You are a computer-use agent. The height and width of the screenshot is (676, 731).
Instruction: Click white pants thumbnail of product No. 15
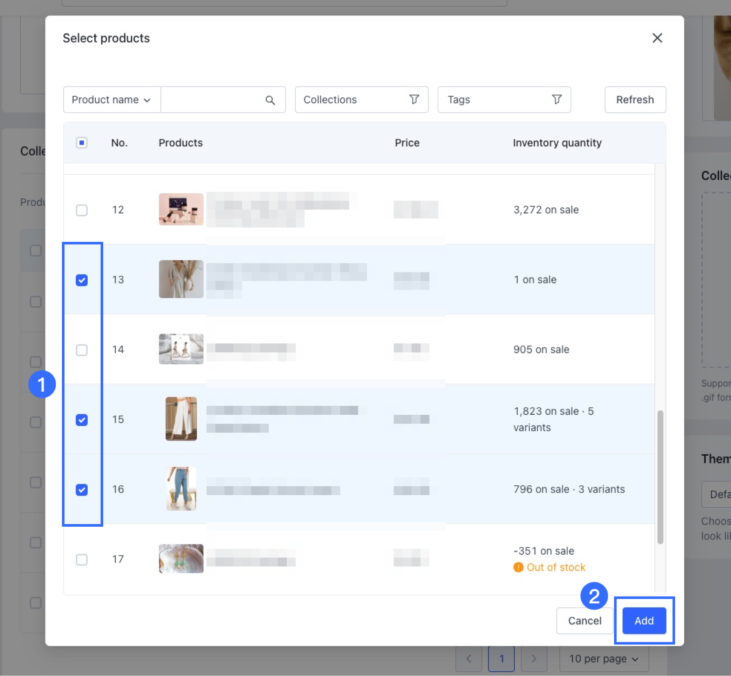[x=181, y=419]
